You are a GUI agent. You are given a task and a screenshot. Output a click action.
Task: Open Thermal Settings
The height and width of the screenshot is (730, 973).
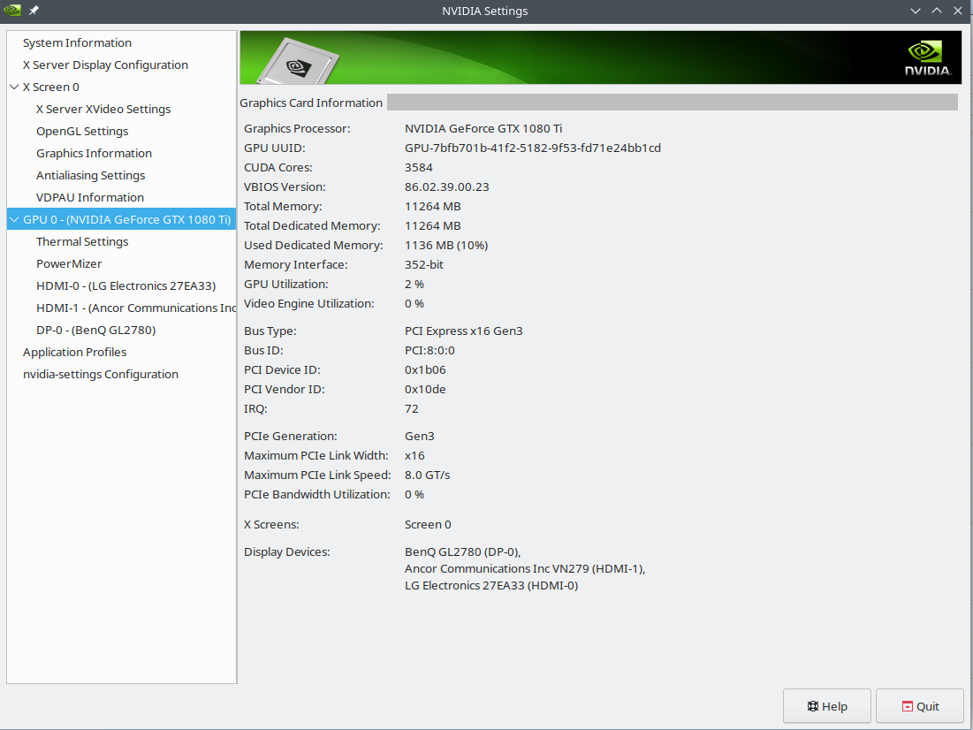[x=82, y=241]
